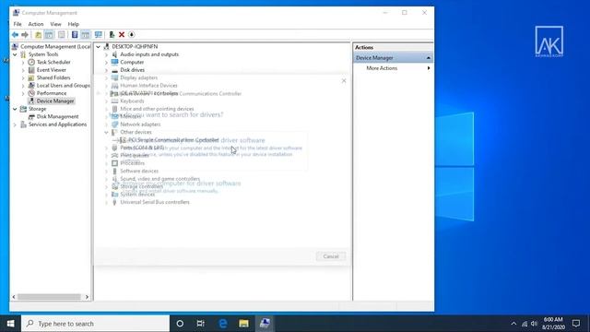Expand the Task Scheduler node
The width and height of the screenshot is (590, 332).
point(23,62)
